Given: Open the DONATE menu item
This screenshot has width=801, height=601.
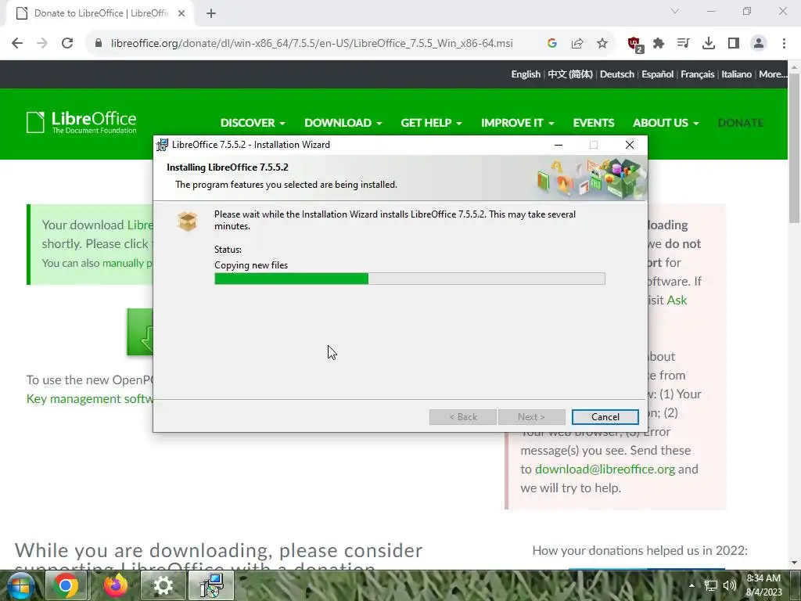Looking at the screenshot, I should click(741, 123).
